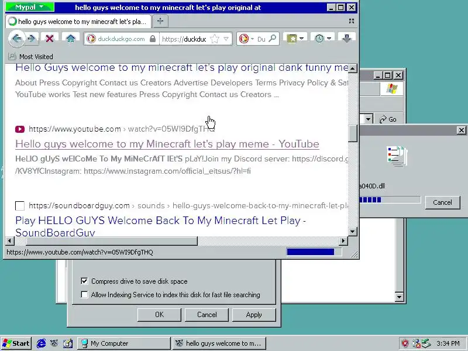Viewport: 468px width, 351px height.
Task: Click the safely remove hardware tray icon
Action: (426, 343)
